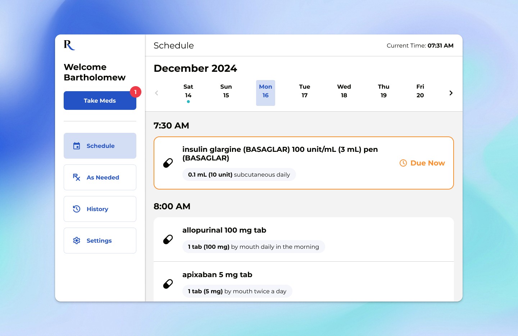
Task: Click pill icon next to allopurinal
Action: tap(168, 239)
